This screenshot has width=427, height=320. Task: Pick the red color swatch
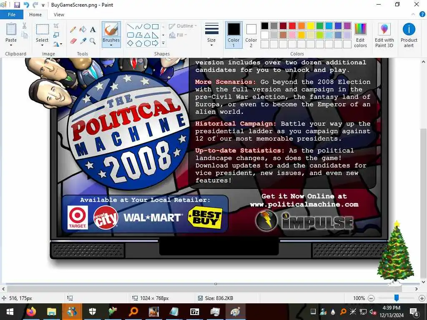[292, 26]
